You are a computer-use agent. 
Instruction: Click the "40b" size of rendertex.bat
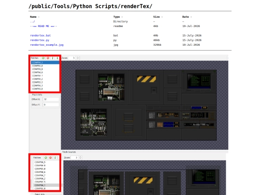[156, 36]
